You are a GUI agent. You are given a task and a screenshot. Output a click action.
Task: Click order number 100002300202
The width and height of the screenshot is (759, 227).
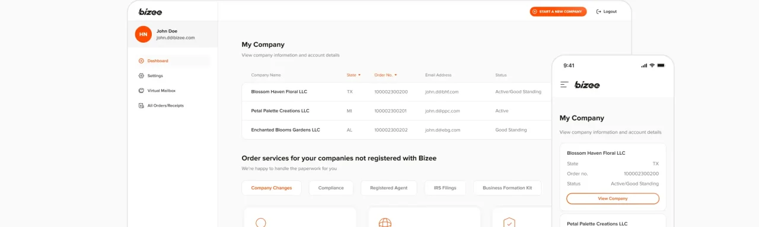pyautogui.click(x=391, y=130)
